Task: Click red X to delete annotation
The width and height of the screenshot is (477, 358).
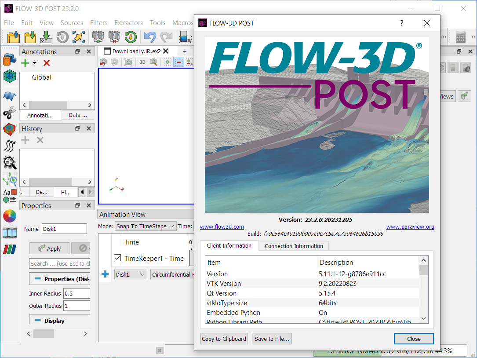Action: [x=47, y=63]
